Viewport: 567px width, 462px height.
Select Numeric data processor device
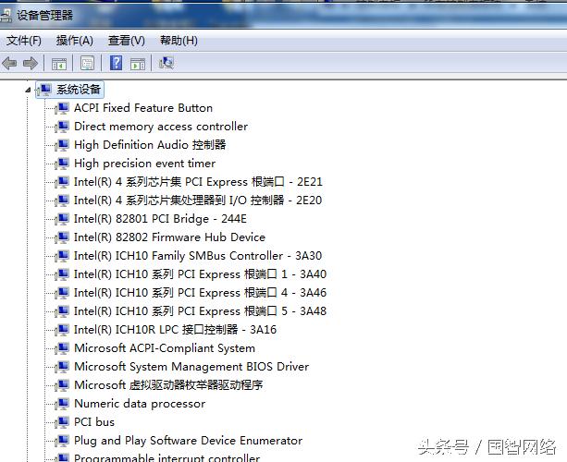coord(140,404)
